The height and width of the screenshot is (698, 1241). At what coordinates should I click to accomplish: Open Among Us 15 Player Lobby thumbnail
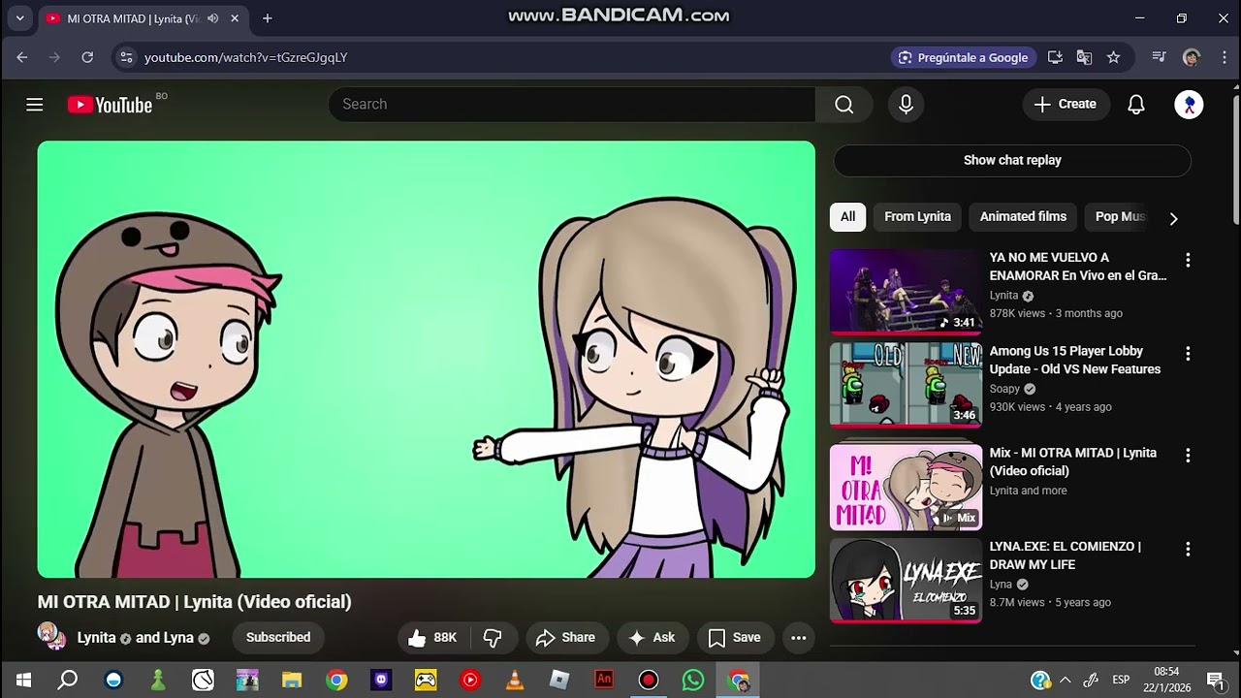tap(906, 386)
